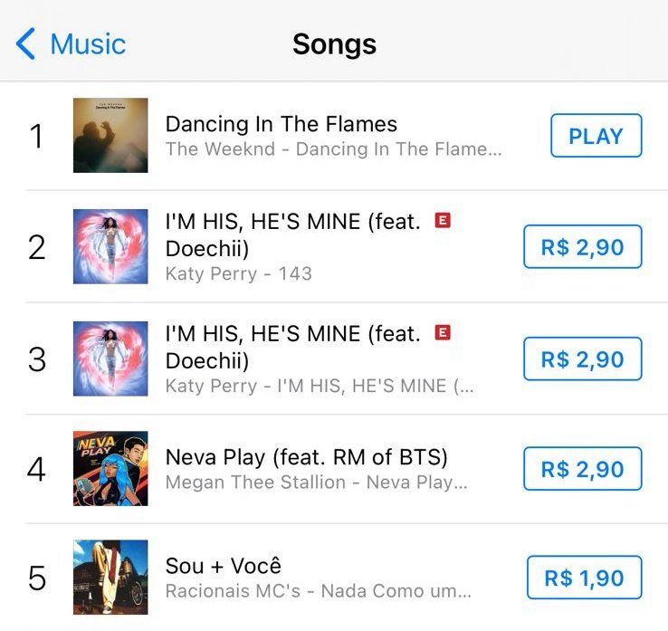Tap the rank 2 Katy Perry album artwork
The height and width of the screenshot is (631, 668).
pos(110,246)
